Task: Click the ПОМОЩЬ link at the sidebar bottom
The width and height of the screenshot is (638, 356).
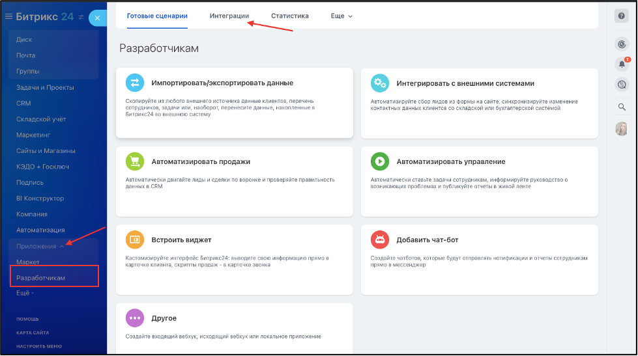Action: (x=27, y=319)
